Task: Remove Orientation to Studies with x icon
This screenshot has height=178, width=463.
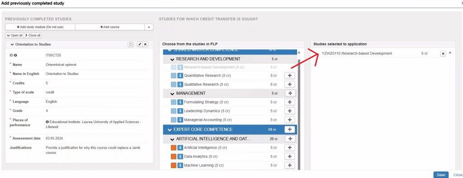Action: click(145, 44)
